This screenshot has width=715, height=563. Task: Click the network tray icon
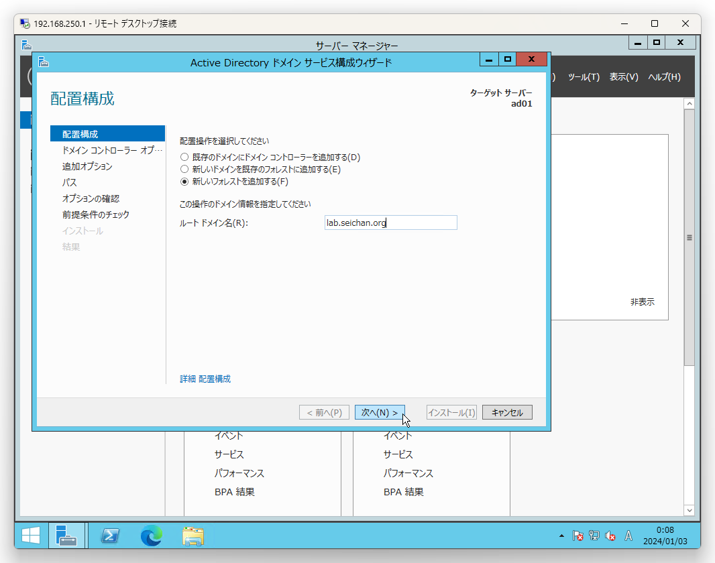[x=594, y=536]
